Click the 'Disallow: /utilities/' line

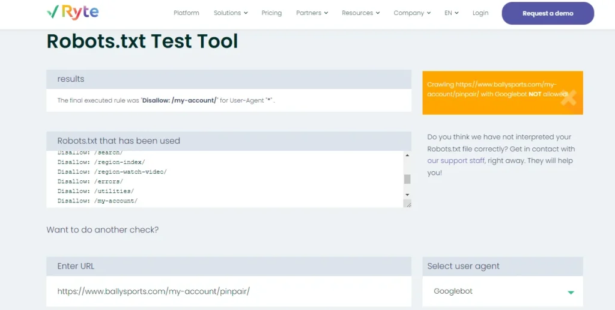(95, 190)
